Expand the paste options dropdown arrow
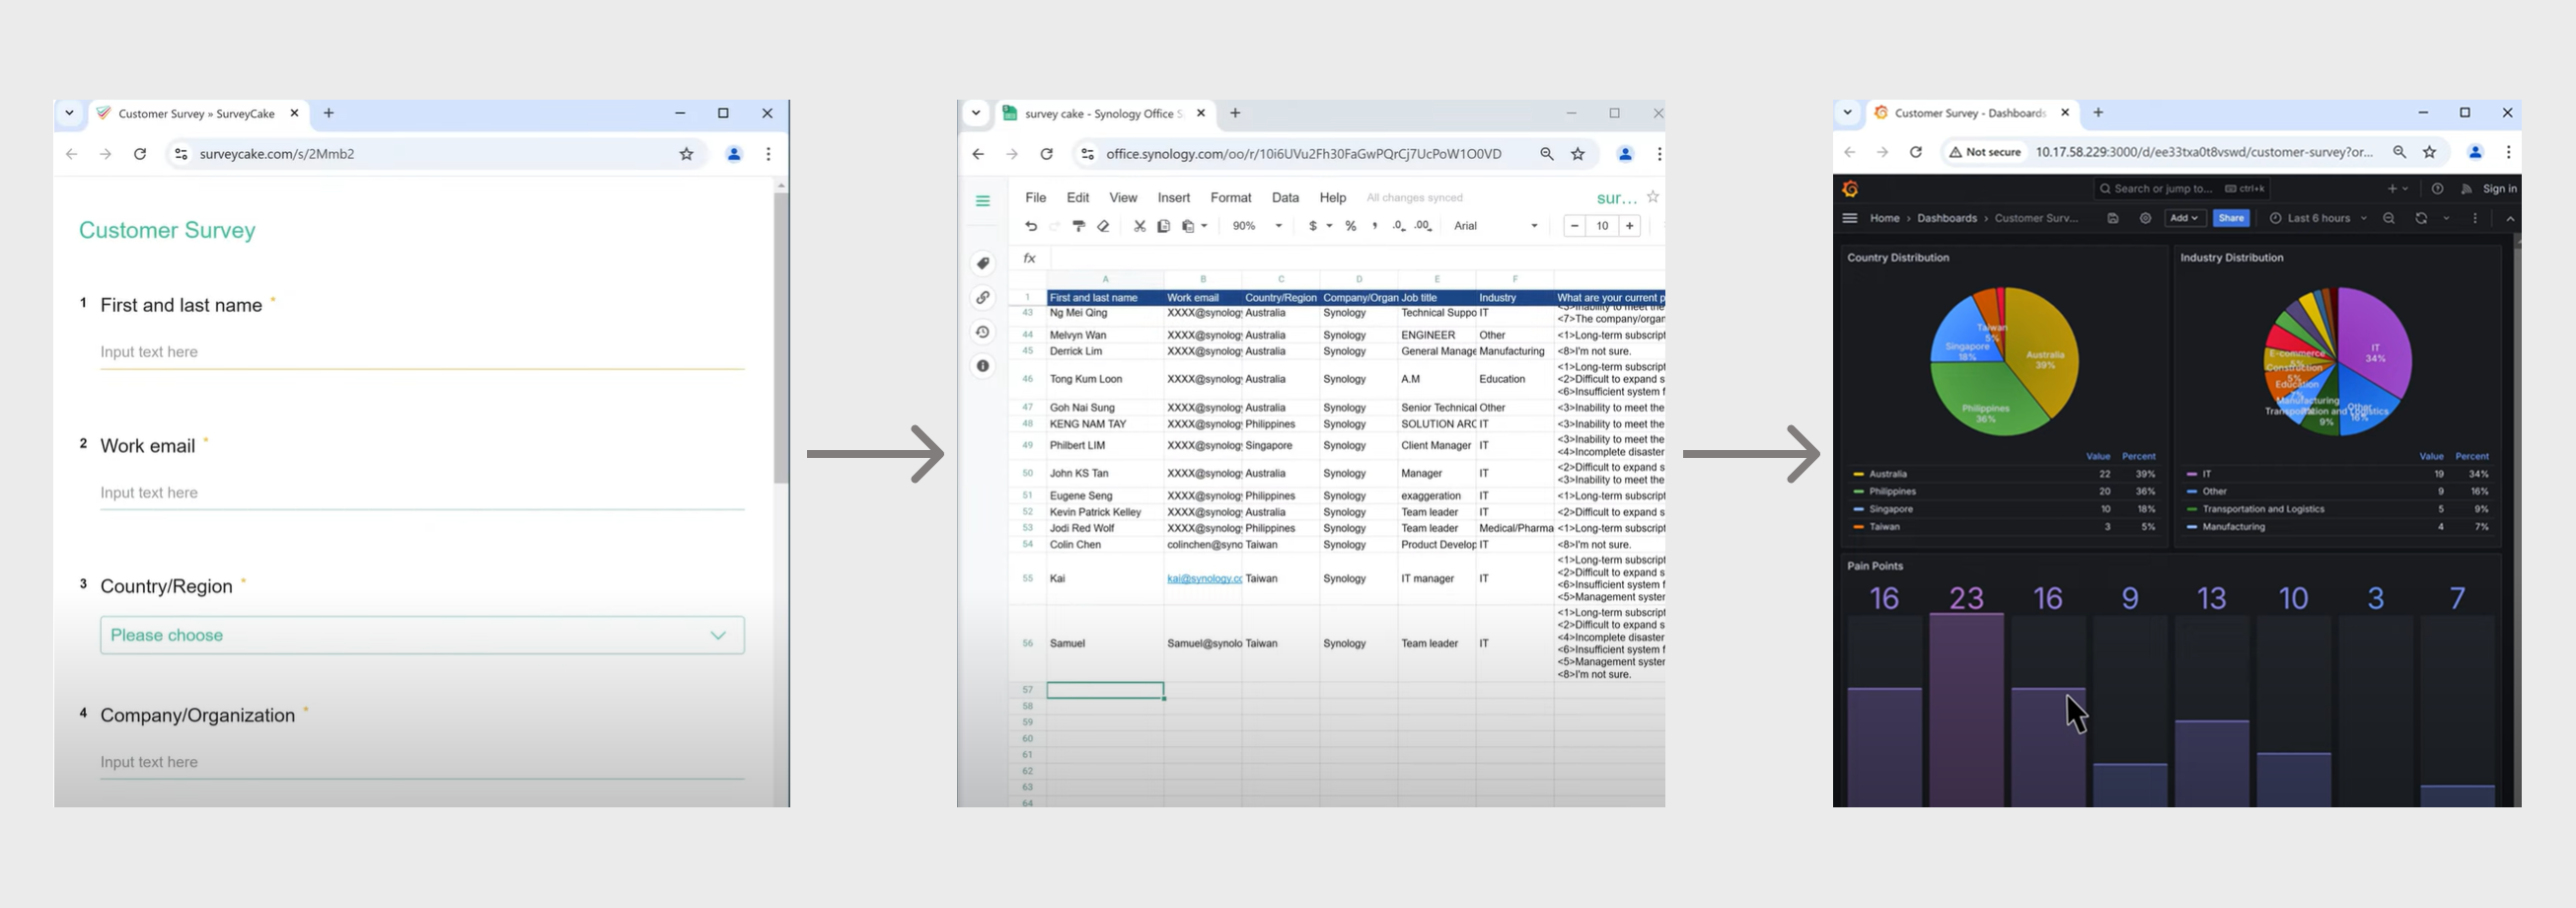 point(1204,226)
